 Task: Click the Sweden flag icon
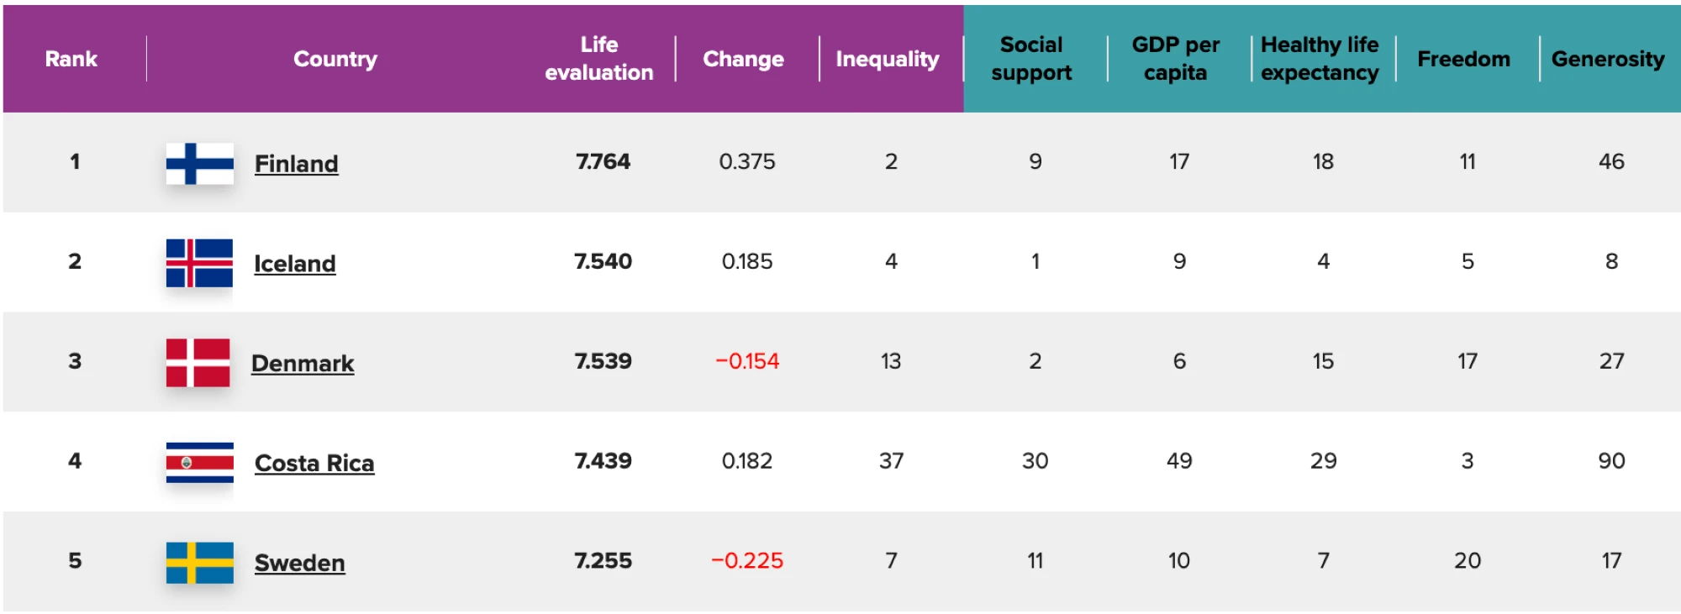(199, 562)
